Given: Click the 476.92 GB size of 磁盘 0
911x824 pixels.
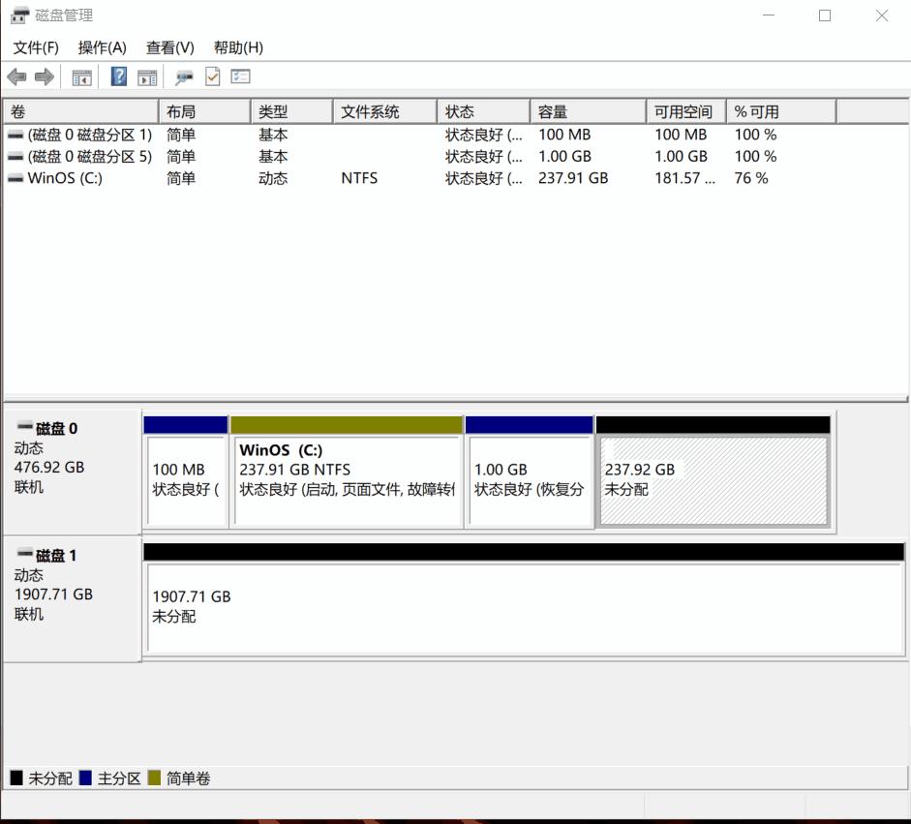Looking at the screenshot, I should click(49, 468).
